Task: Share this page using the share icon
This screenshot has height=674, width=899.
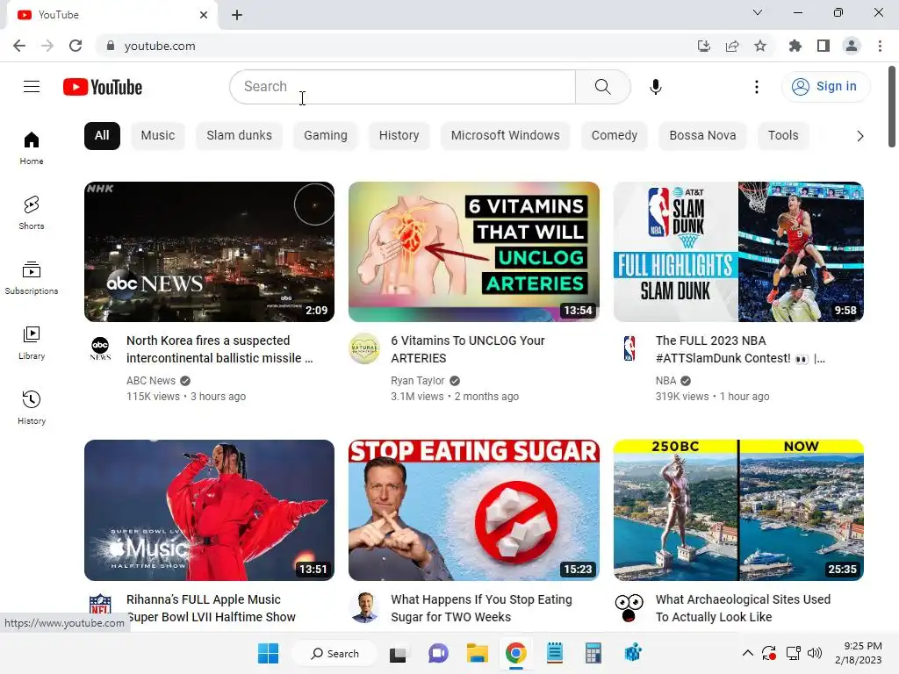Action: 732,46
